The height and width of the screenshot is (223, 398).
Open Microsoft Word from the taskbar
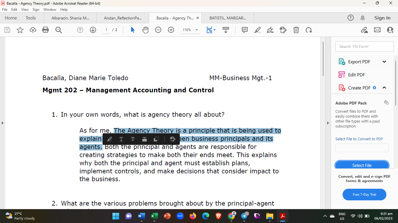click(x=141, y=216)
